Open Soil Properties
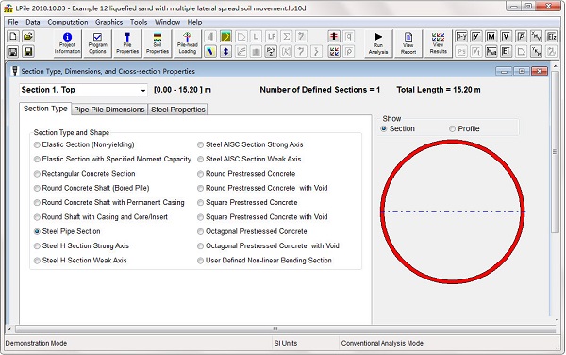Image resolution: width=566 pixels, height=355 pixels. (x=157, y=43)
